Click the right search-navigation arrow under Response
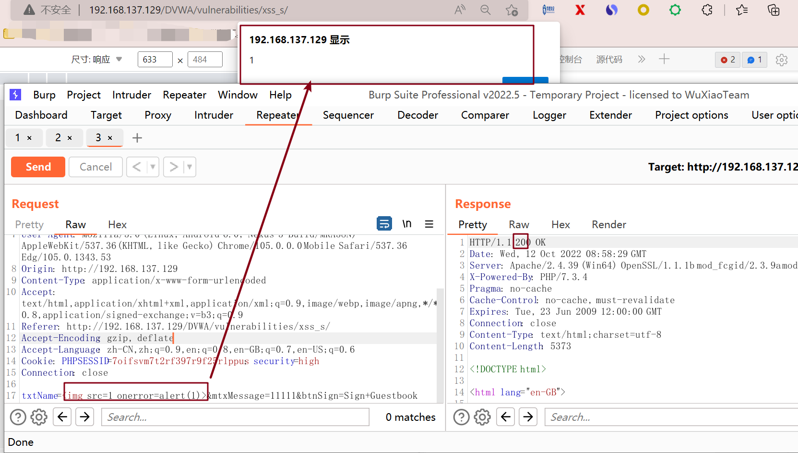The width and height of the screenshot is (798, 453). tap(528, 416)
